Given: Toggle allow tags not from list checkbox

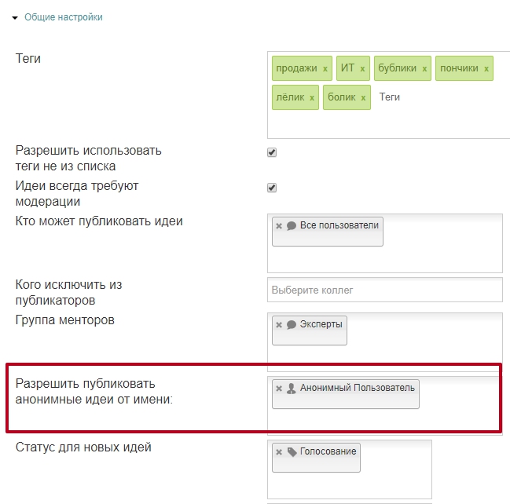Looking at the screenshot, I should coord(272,152).
